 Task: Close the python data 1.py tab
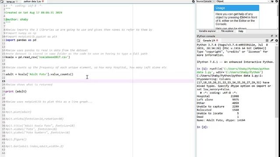(43, 1)
